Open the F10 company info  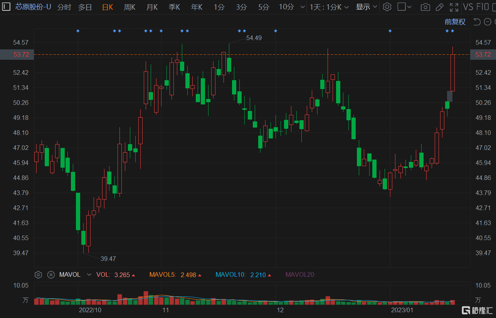coord(483,7)
